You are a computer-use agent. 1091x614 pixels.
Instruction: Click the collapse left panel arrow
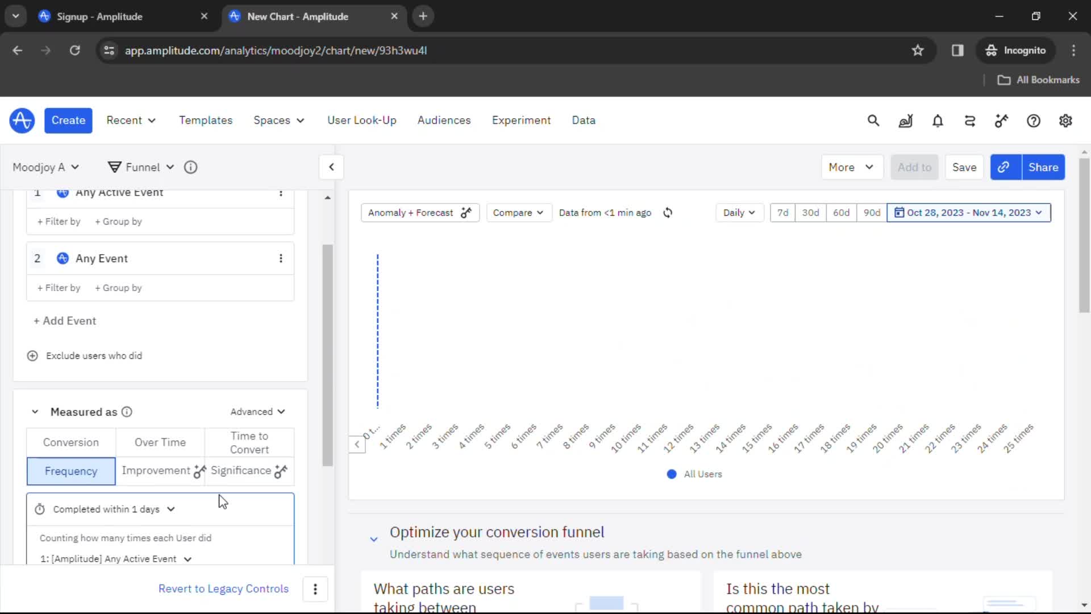[x=331, y=167]
